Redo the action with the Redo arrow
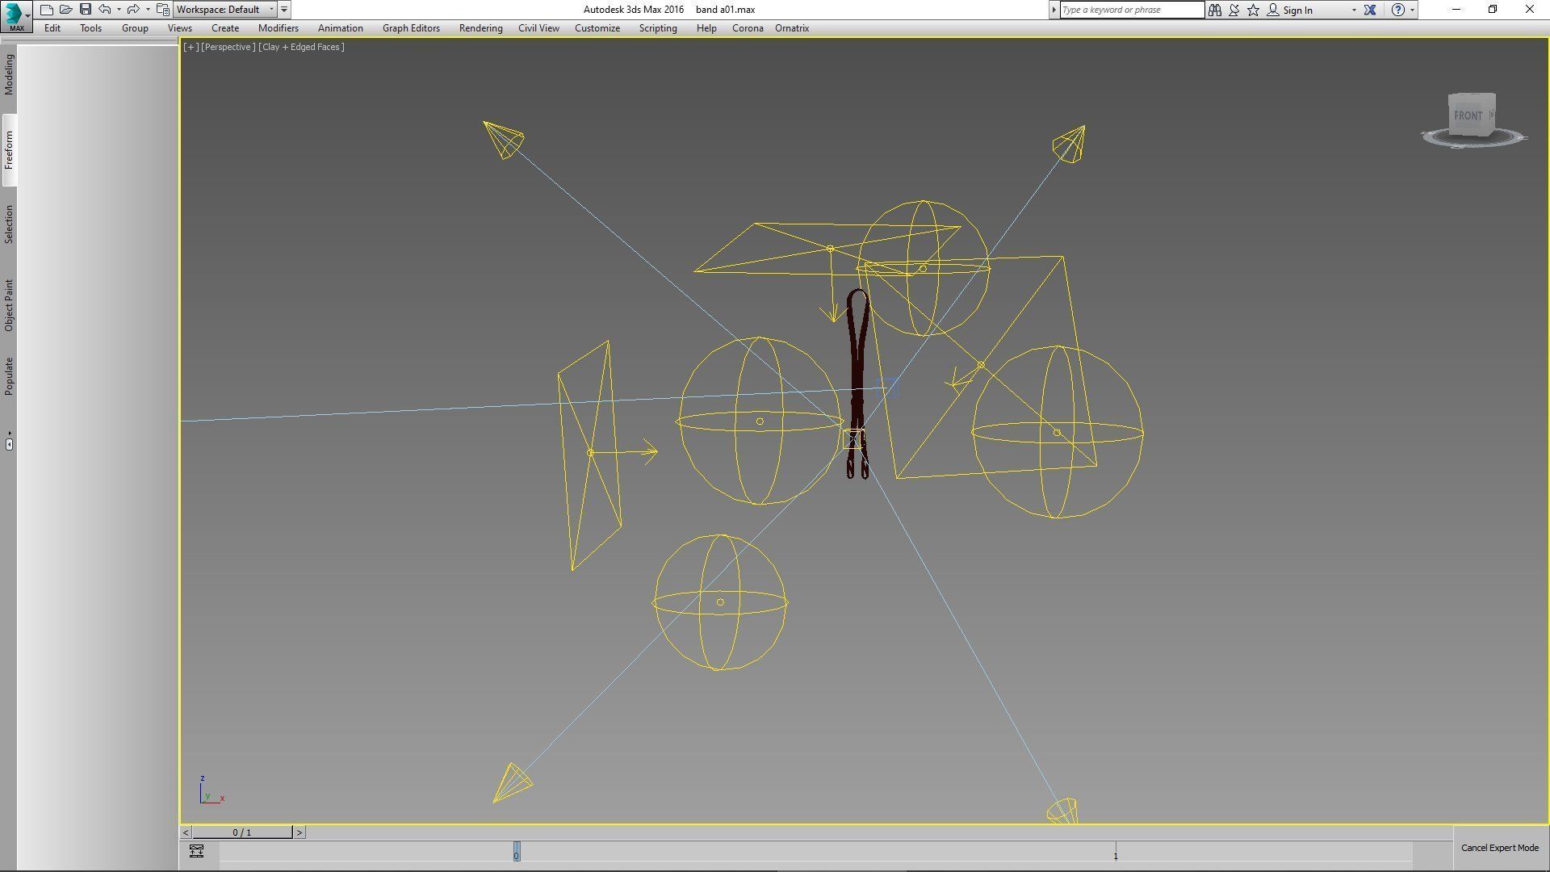Screen dimensions: 1550x872 point(134,10)
